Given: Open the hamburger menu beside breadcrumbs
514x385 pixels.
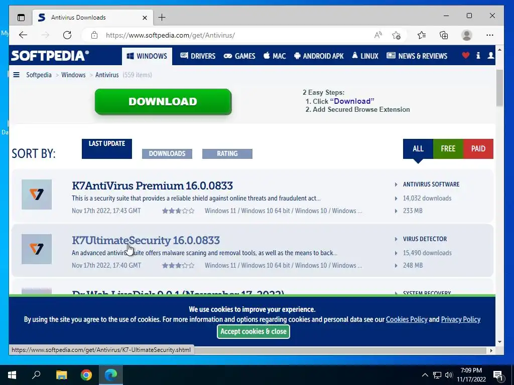Looking at the screenshot, I should pos(16,75).
